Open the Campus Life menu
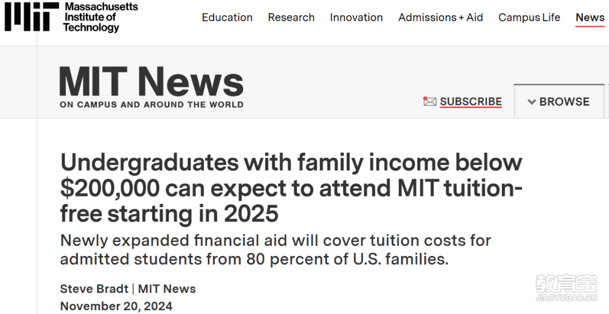This screenshot has width=609, height=314. tap(529, 17)
